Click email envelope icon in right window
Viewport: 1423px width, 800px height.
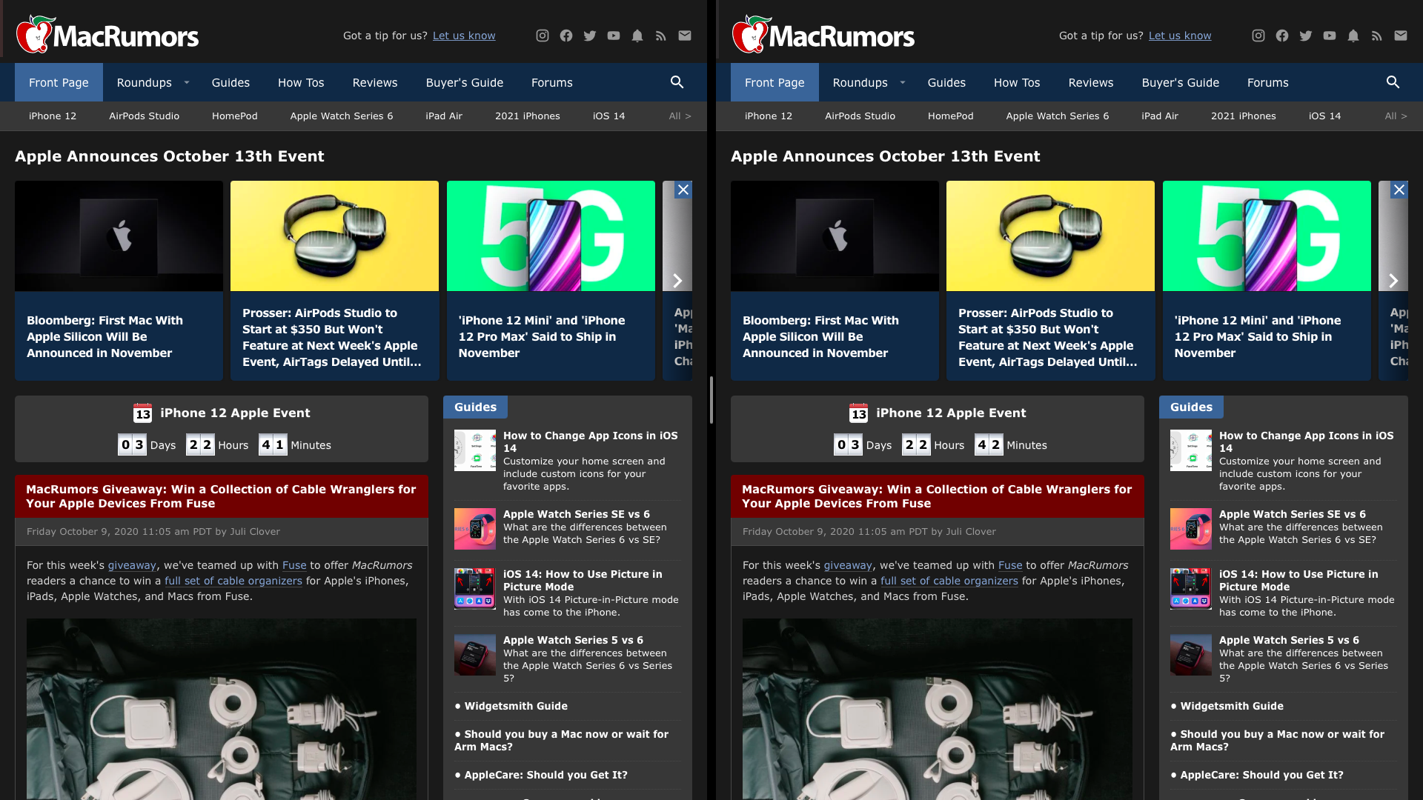1401,36
